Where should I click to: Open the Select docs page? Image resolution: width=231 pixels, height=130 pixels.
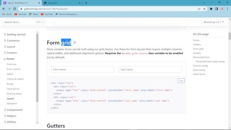coord(10,74)
